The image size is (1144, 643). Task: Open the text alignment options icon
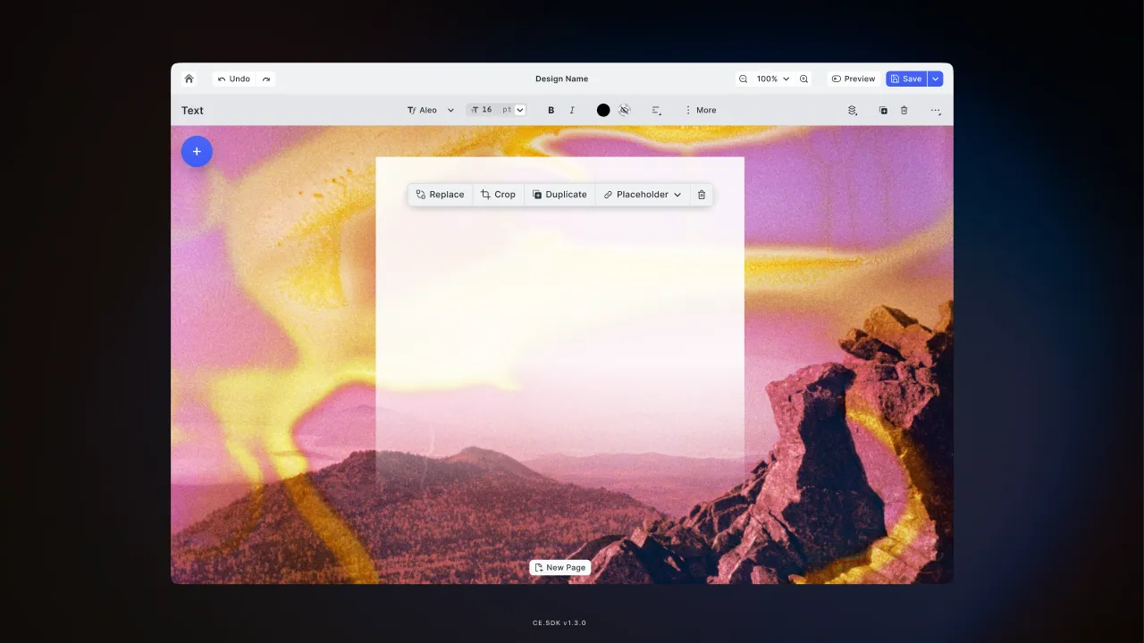pos(656,110)
